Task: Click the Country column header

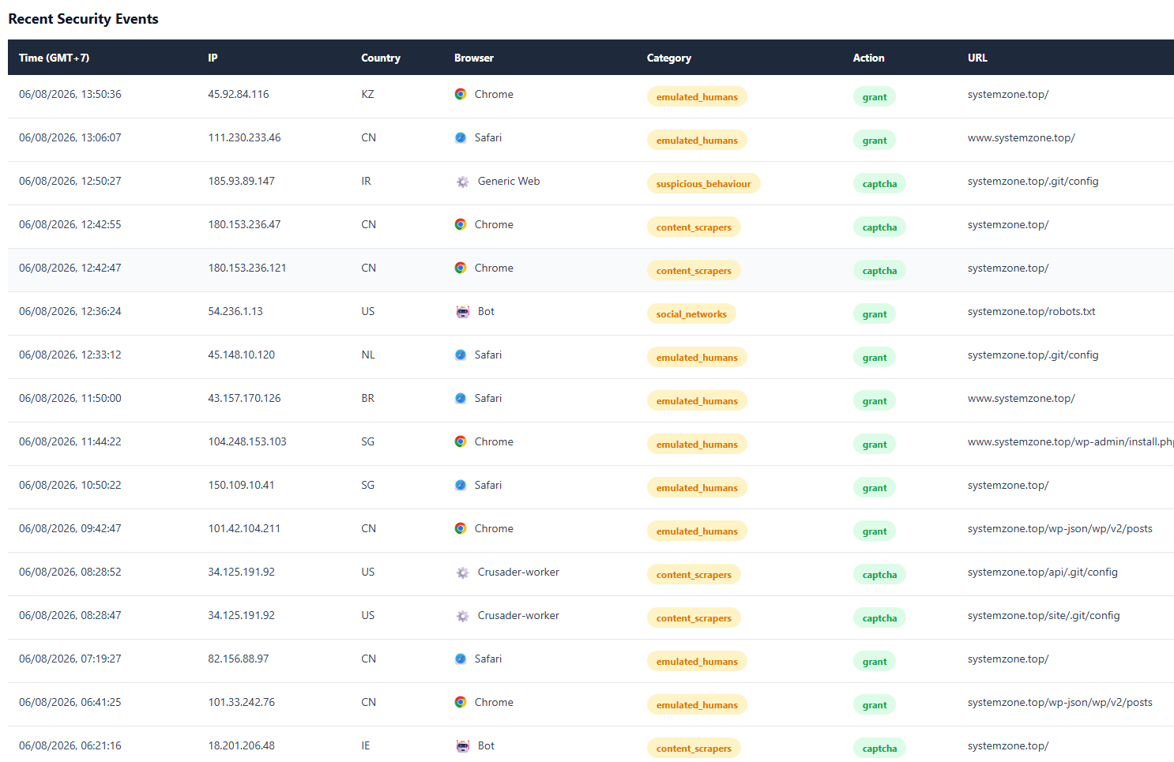Action: tap(381, 58)
